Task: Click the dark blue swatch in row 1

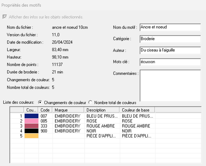Action: [x=32, y=116]
